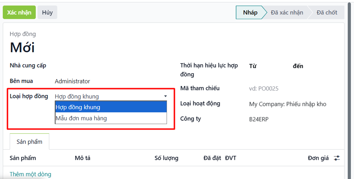Choose Mẫu đơn mua hàng option

111,118
